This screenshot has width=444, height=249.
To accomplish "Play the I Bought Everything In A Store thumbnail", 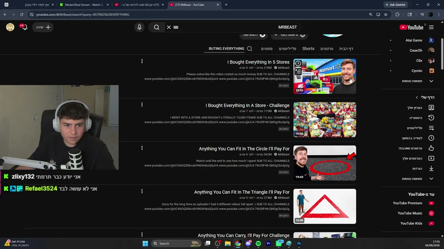I will point(325,120).
